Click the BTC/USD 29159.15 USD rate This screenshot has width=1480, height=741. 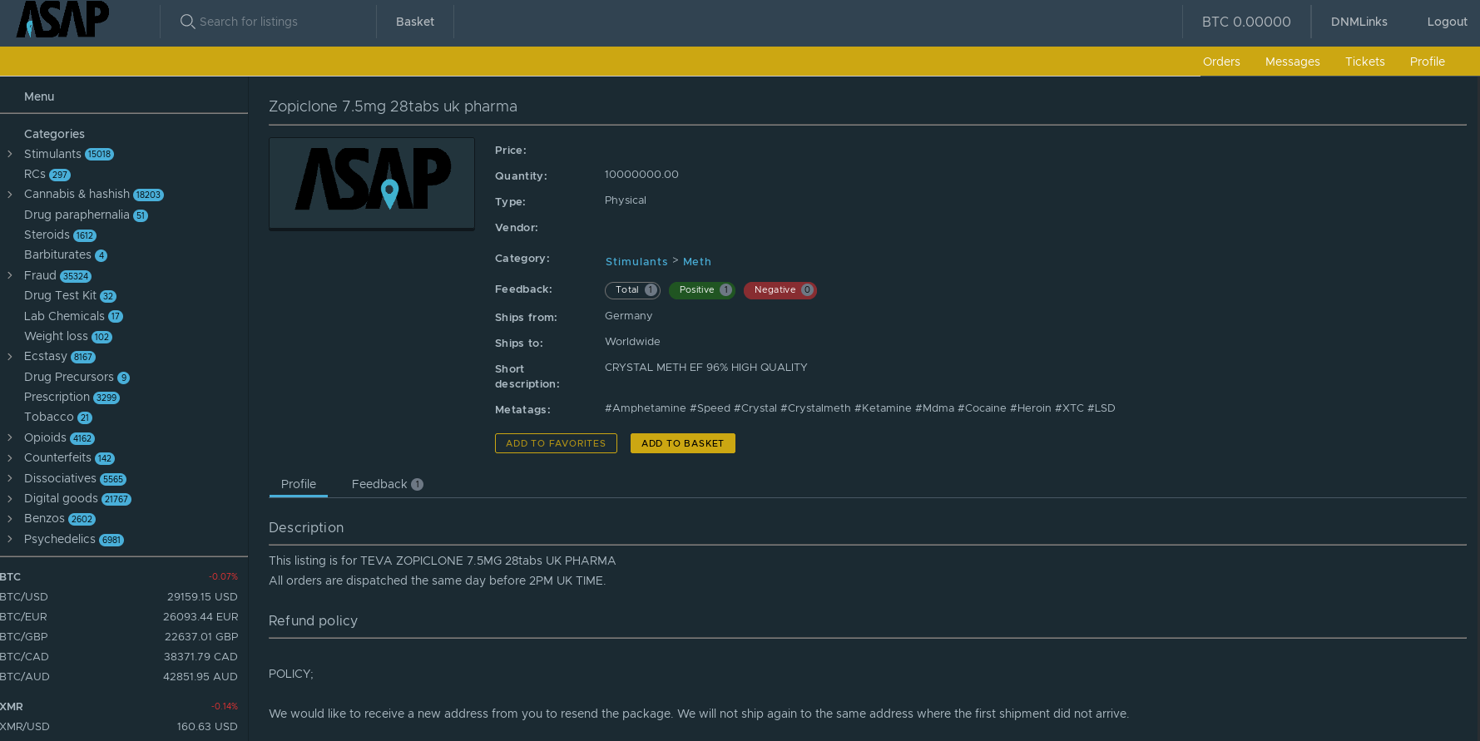[x=119, y=597]
